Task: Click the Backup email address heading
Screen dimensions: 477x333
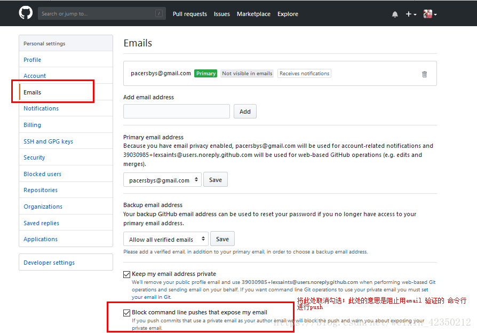Action: 153,205
